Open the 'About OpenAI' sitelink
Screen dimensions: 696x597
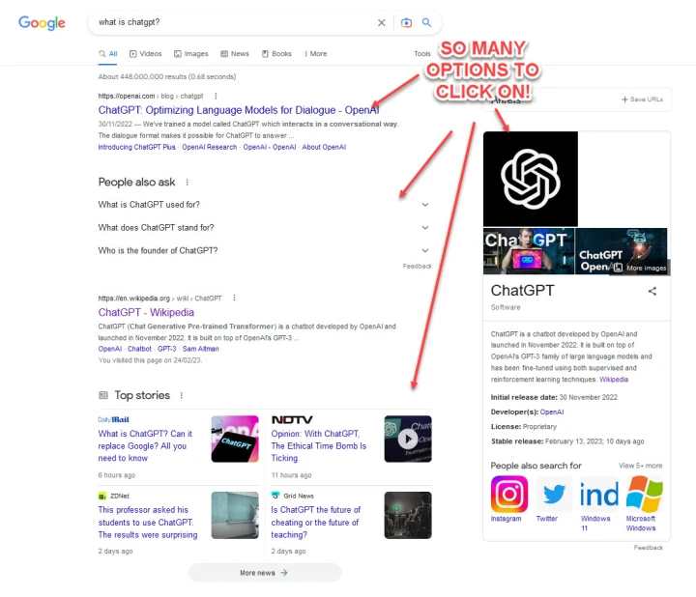point(324,147)
